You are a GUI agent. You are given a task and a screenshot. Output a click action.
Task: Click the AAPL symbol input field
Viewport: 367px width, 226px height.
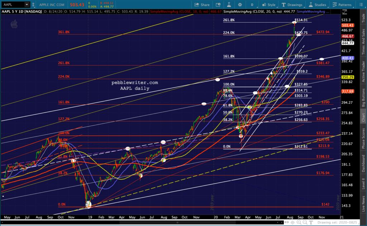coord(13,4)
